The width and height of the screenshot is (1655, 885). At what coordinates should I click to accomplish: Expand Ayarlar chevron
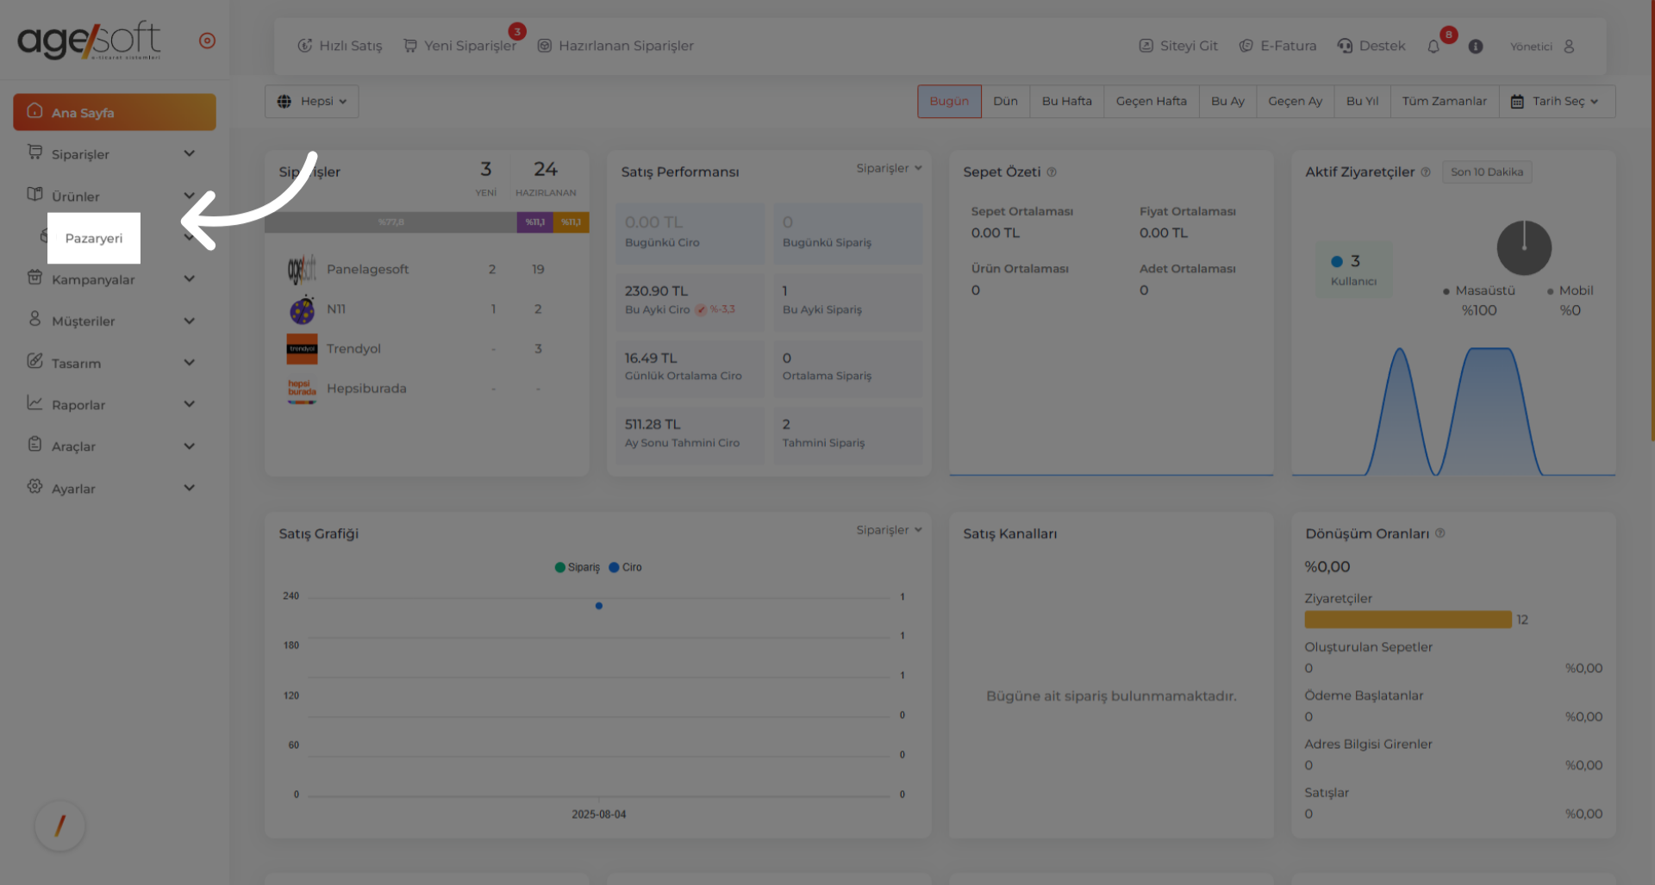click(x=189, y=488)
